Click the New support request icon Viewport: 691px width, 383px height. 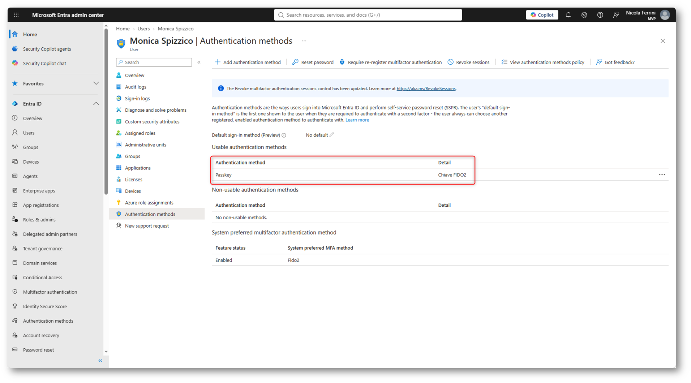tap(119, 225)
